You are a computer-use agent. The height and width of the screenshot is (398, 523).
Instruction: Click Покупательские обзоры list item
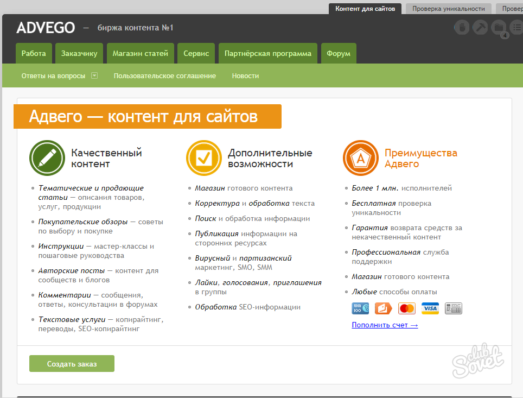pyautogui.click(x=100, y=226)
